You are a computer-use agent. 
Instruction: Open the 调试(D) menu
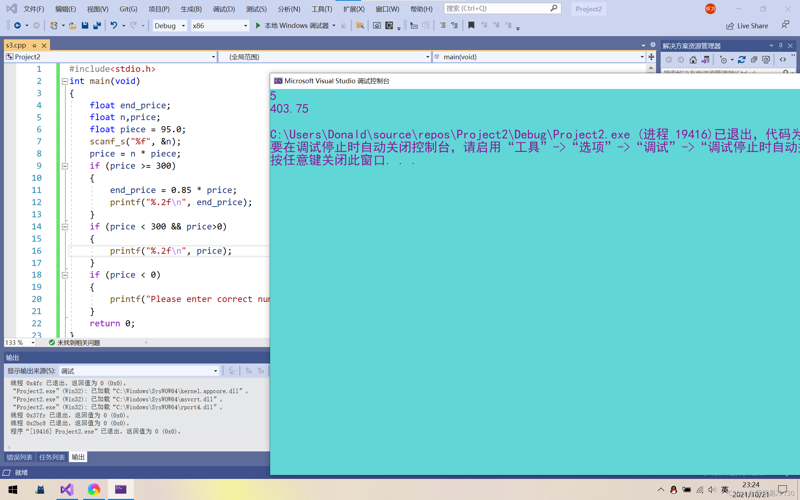[x=224, y=9]
